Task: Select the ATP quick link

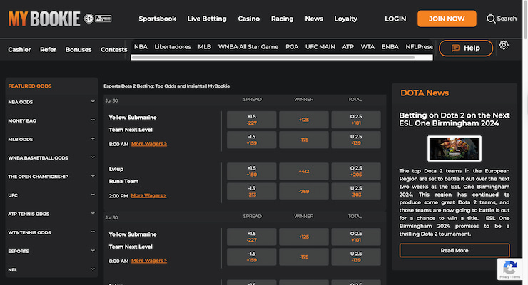Action: coord(348,47)
